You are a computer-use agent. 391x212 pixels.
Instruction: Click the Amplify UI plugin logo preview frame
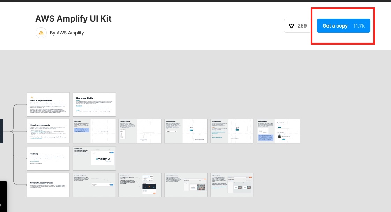[x=102, y=158]
